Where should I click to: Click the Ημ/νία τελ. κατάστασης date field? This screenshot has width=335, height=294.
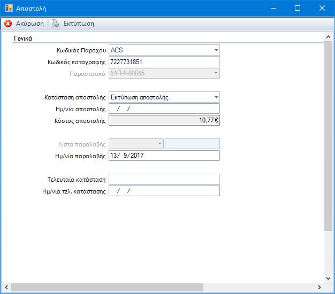[x=164, y=191]
